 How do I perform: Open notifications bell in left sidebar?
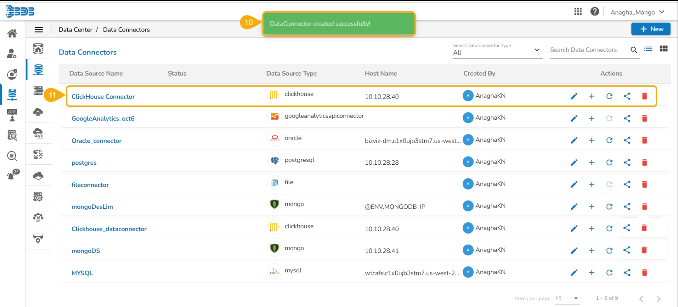(x=12, y=175)
